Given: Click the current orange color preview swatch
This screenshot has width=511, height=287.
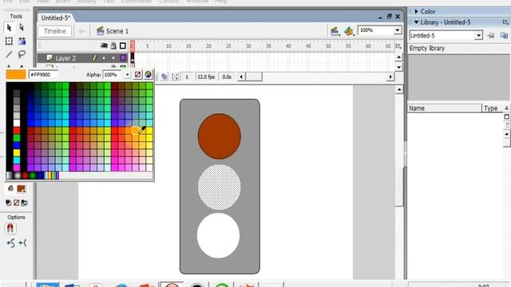Looking at the screenshot, I should click(x=16, y=74).
